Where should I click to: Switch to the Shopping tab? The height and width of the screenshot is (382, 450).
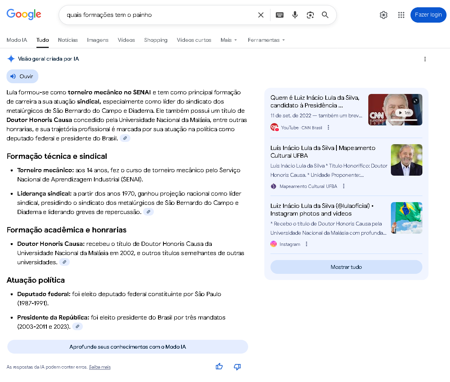155,40
